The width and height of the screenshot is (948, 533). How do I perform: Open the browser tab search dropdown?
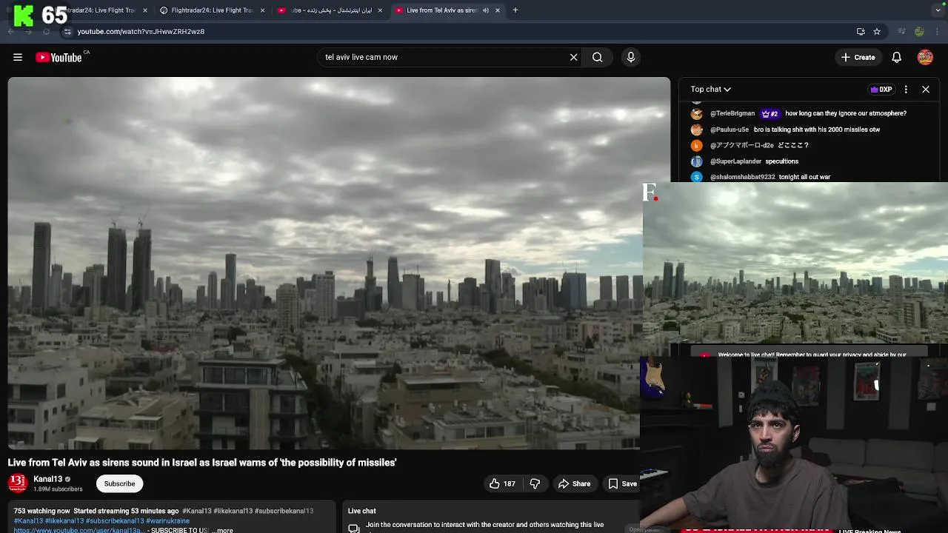coord(938,10)
